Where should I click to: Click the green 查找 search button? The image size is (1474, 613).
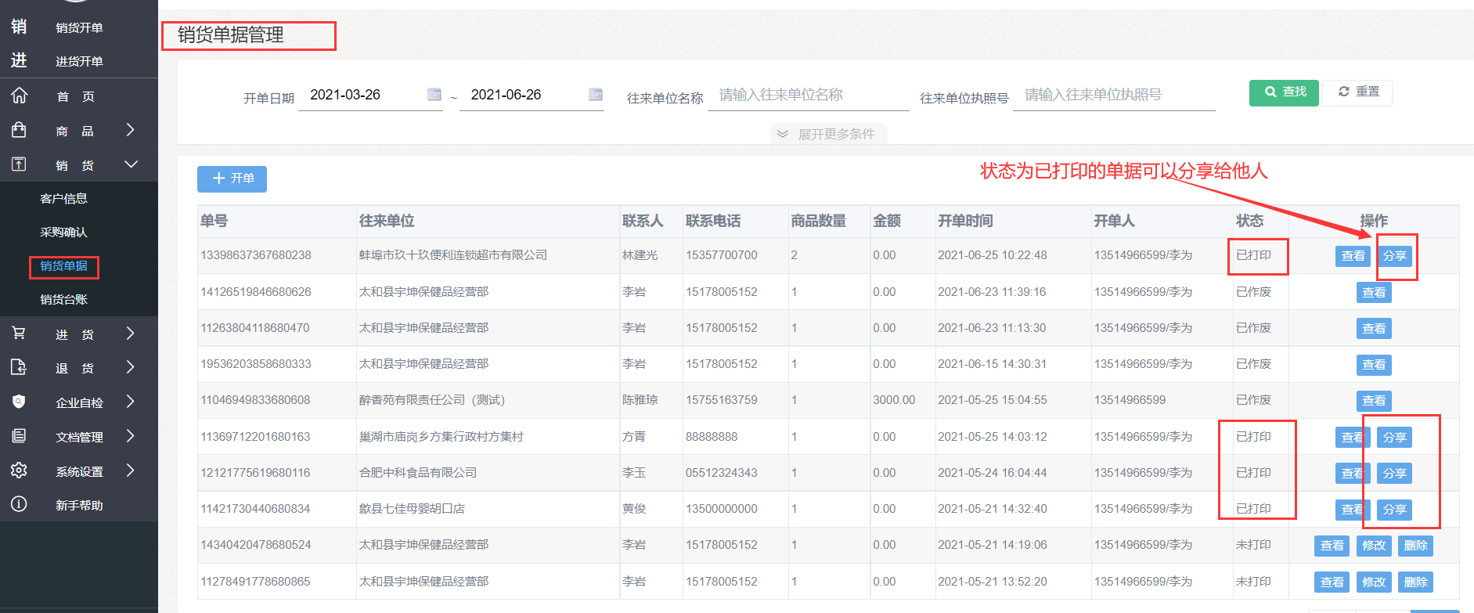(1284, 92)
